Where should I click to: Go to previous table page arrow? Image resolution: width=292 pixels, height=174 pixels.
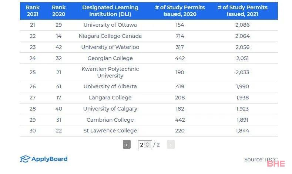click(x=127, y=144)
